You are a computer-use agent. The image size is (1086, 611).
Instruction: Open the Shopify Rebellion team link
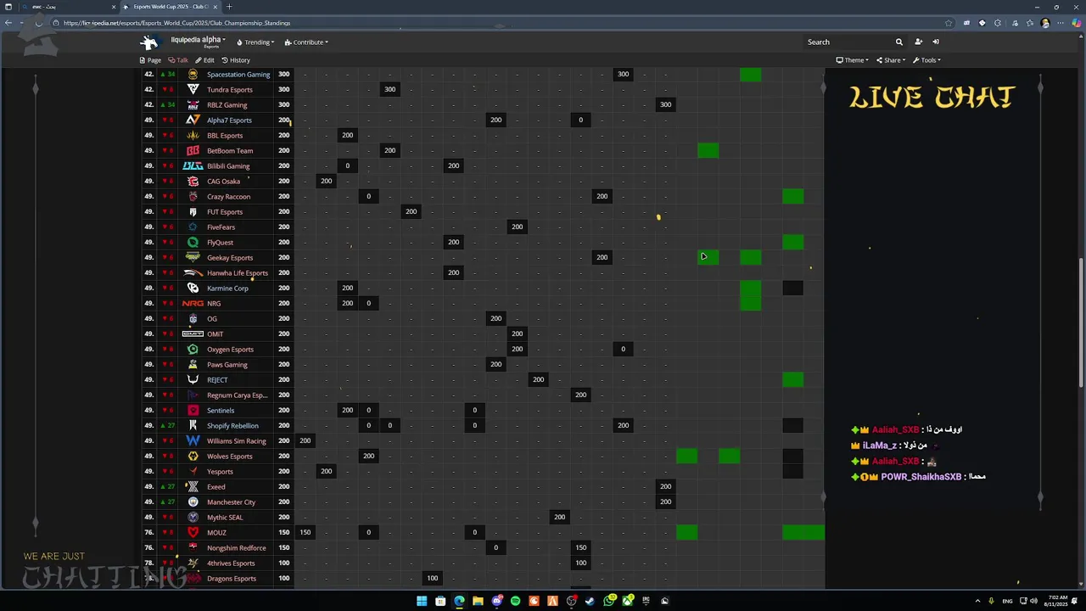(x=232, y=425)
